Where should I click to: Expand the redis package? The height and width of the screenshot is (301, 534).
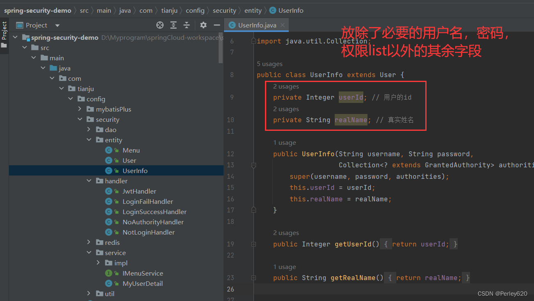(x=89, y=242)
